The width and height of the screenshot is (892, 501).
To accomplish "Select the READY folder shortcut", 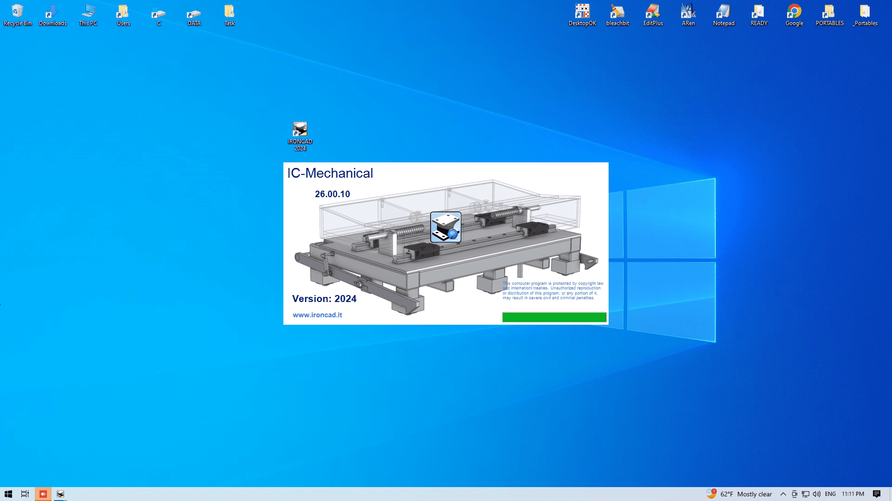I will tap(759, 15).
